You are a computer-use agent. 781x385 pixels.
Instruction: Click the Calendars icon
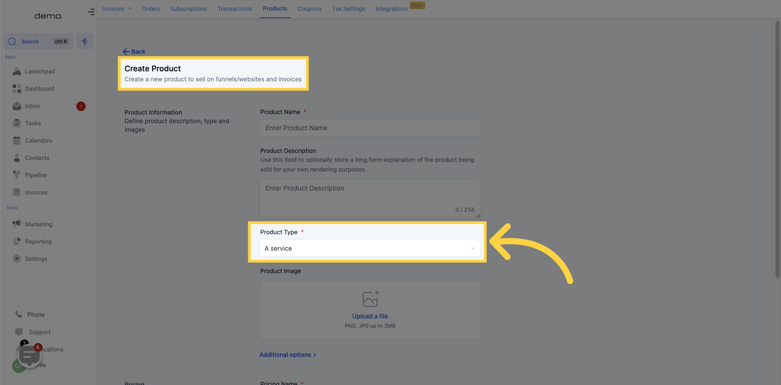tap(17, 140)
